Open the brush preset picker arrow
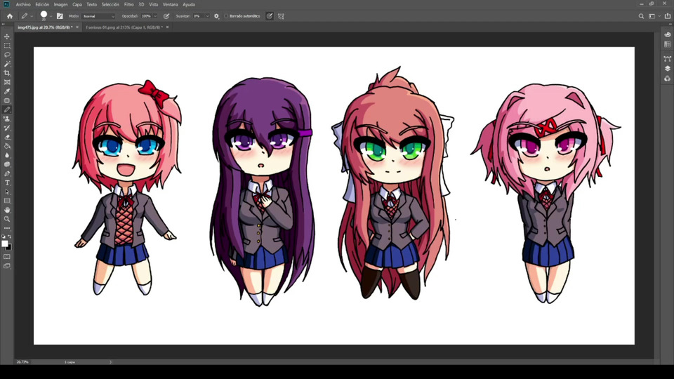This screenshot has height=379, width=674. pos(51,16)
